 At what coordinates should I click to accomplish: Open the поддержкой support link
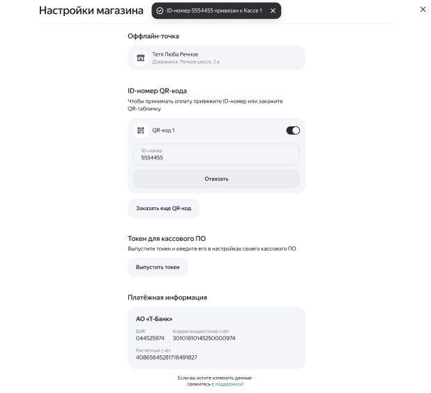(229, 384)
